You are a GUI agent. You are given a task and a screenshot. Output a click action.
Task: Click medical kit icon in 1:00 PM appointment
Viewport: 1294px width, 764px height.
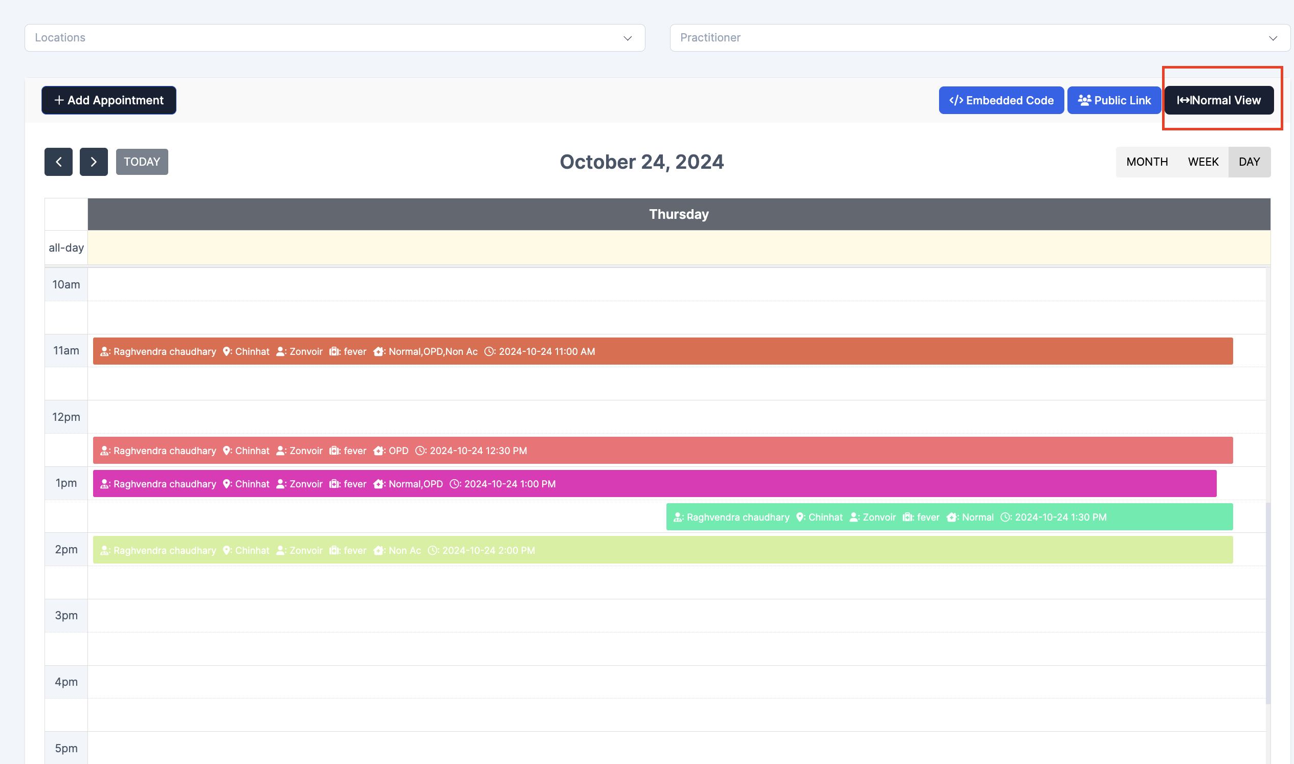334,484
